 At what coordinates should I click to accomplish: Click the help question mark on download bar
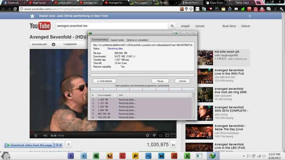57,145
